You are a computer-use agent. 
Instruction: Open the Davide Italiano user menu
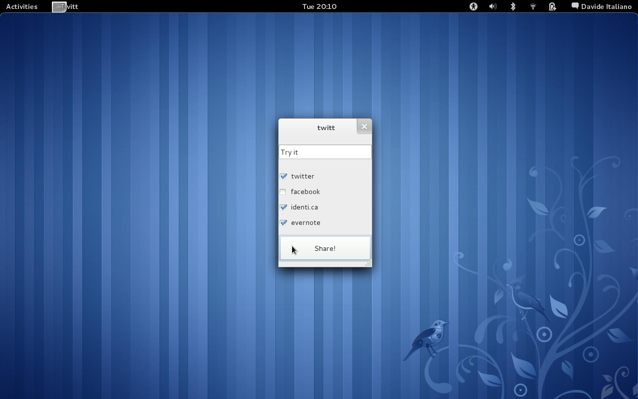pos(602,6)
